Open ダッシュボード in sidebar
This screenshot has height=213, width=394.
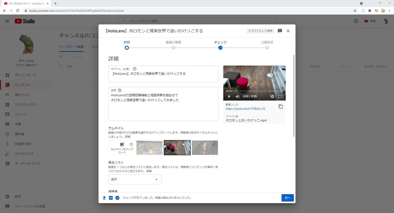[x=25, y=75]
